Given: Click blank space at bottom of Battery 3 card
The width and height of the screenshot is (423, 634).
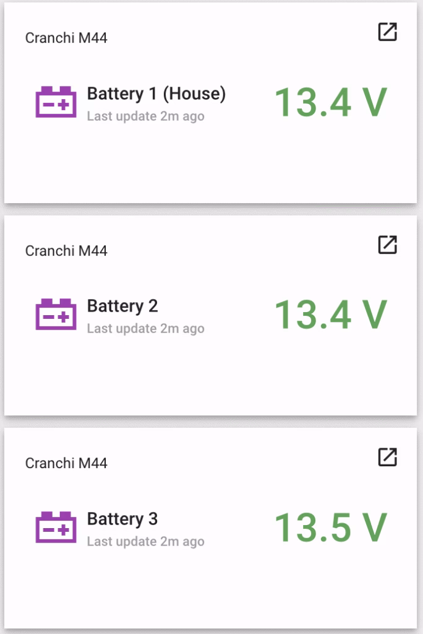Looking at the screenshot, I should [x=210, y=594].
